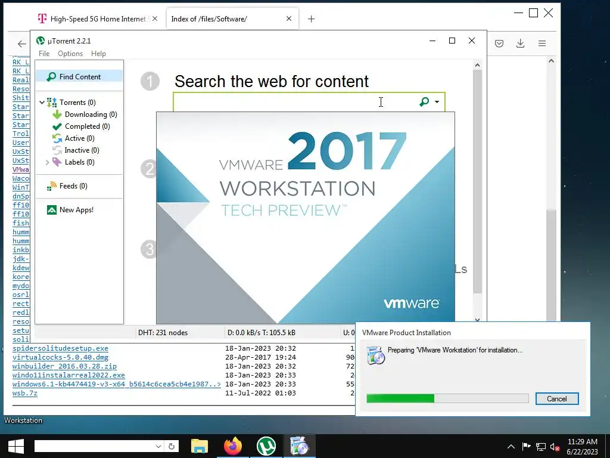Show hidden system tray icons
The width and height of the screenshot is (610, 458).
point(511,447)
